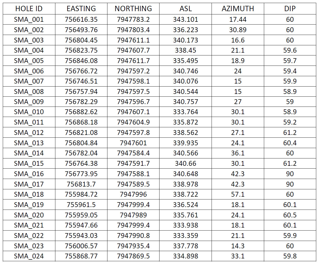Click the AZIMUTH column header
Image resolution: width=319 pixels, height=265 pixels.
pyautogui.click(x=238, y=9)
